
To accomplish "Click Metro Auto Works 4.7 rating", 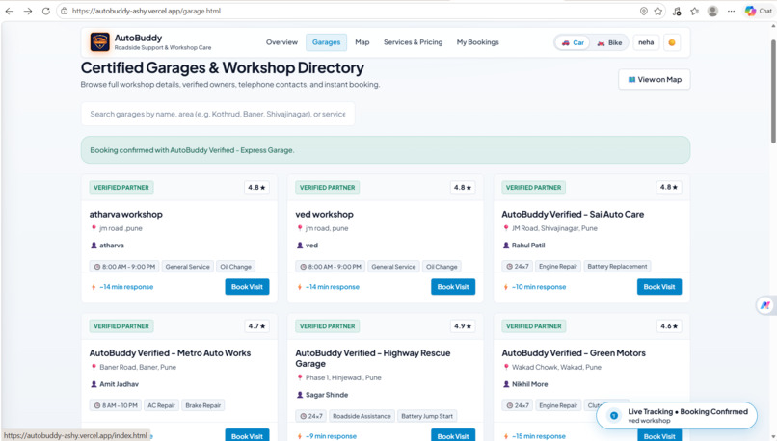I will 256,326.
